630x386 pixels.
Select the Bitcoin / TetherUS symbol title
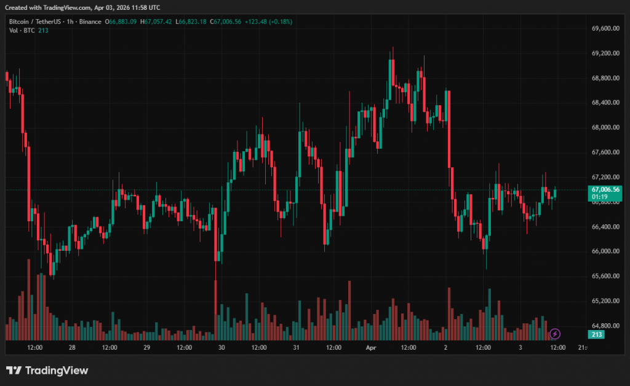click(x=35, y=22)
